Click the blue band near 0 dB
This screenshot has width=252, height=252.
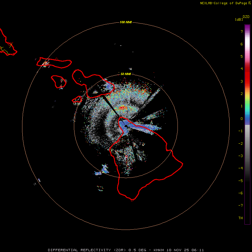point(247,120)
